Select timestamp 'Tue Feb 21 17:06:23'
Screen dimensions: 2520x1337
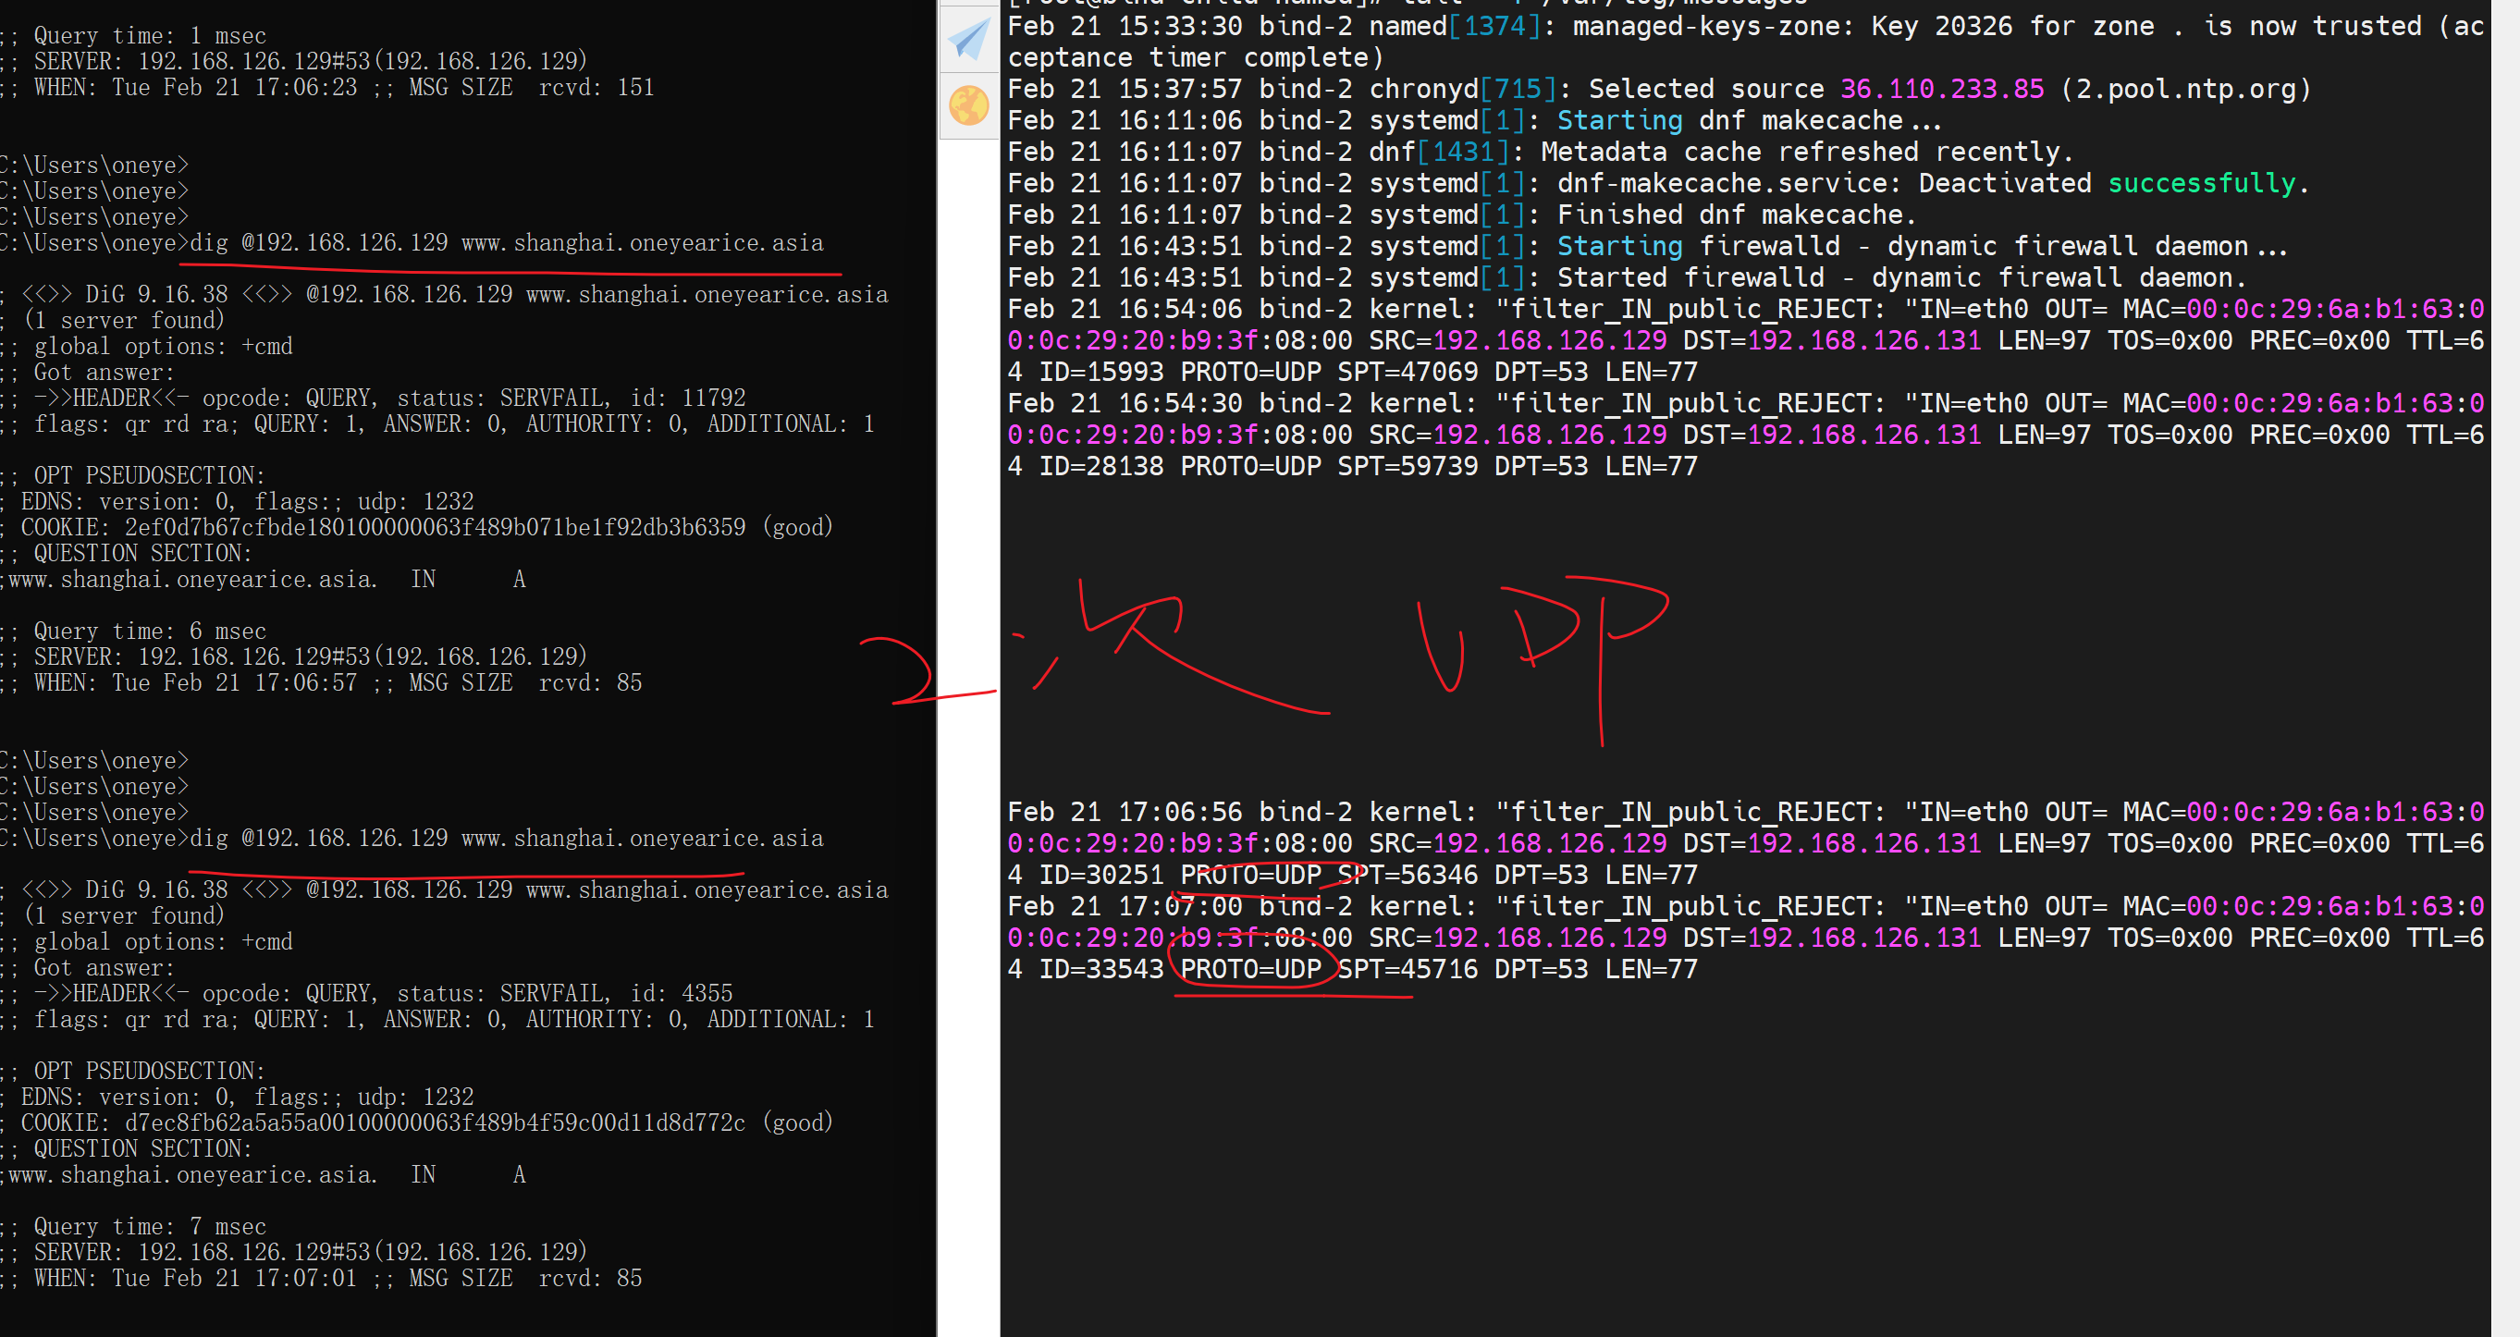point(235,87)
